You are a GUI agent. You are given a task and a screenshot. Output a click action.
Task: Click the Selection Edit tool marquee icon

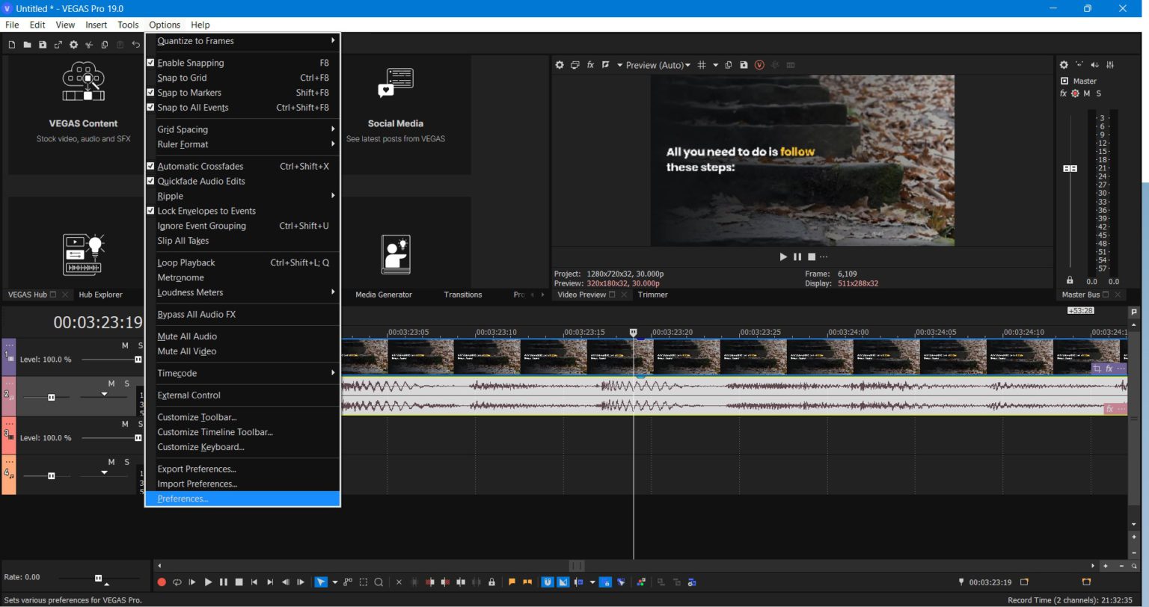click(364, 582)
